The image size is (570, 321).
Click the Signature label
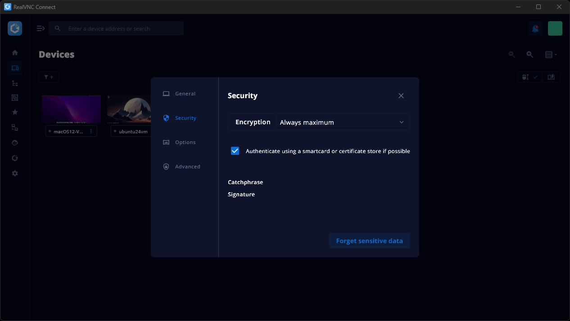(x=241, y=194)
